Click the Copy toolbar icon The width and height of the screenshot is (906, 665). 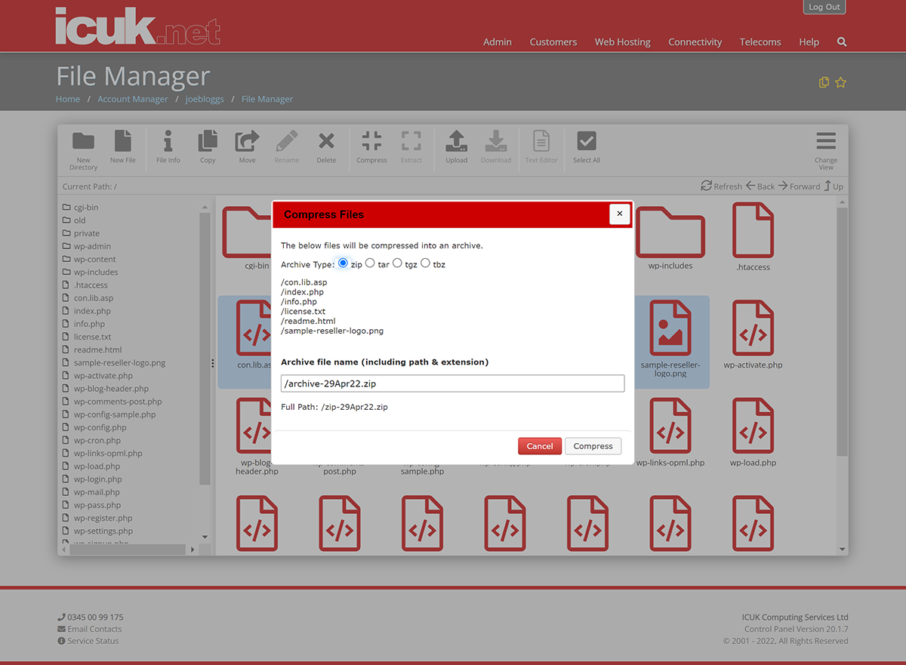pos(208,141)
